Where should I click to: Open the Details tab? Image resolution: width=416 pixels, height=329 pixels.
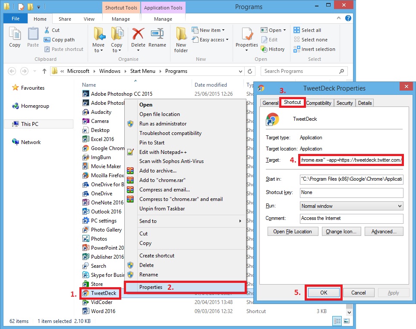365,103
